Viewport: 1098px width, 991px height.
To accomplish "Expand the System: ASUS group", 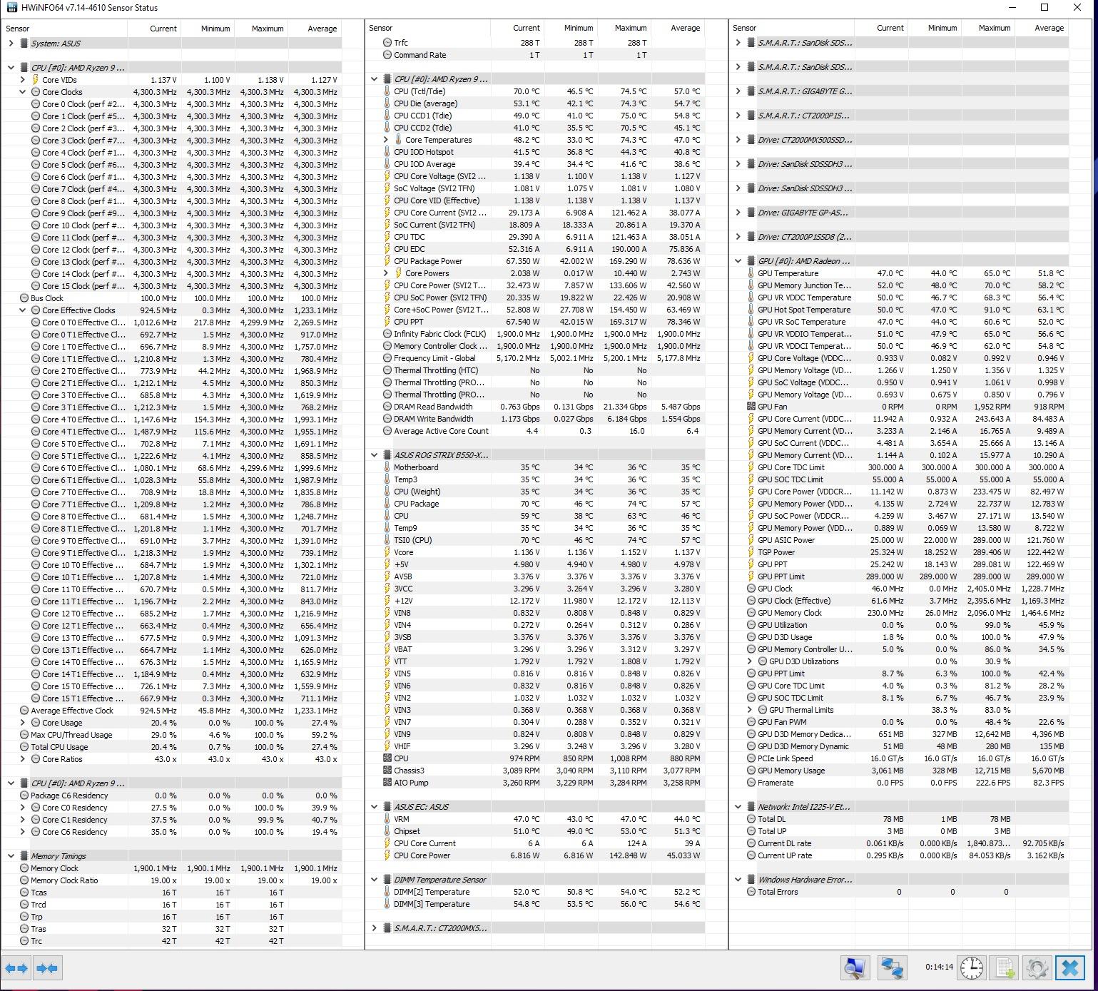I will (x=11, y=44).
